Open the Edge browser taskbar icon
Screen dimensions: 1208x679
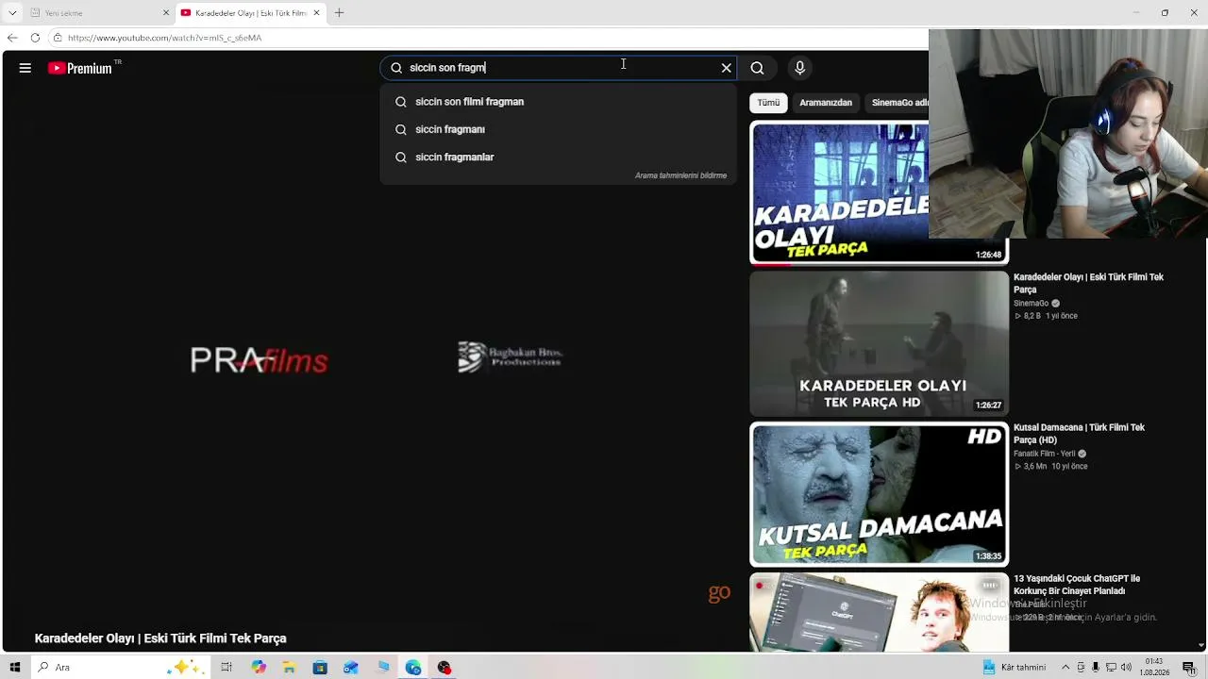pos(413,668)
